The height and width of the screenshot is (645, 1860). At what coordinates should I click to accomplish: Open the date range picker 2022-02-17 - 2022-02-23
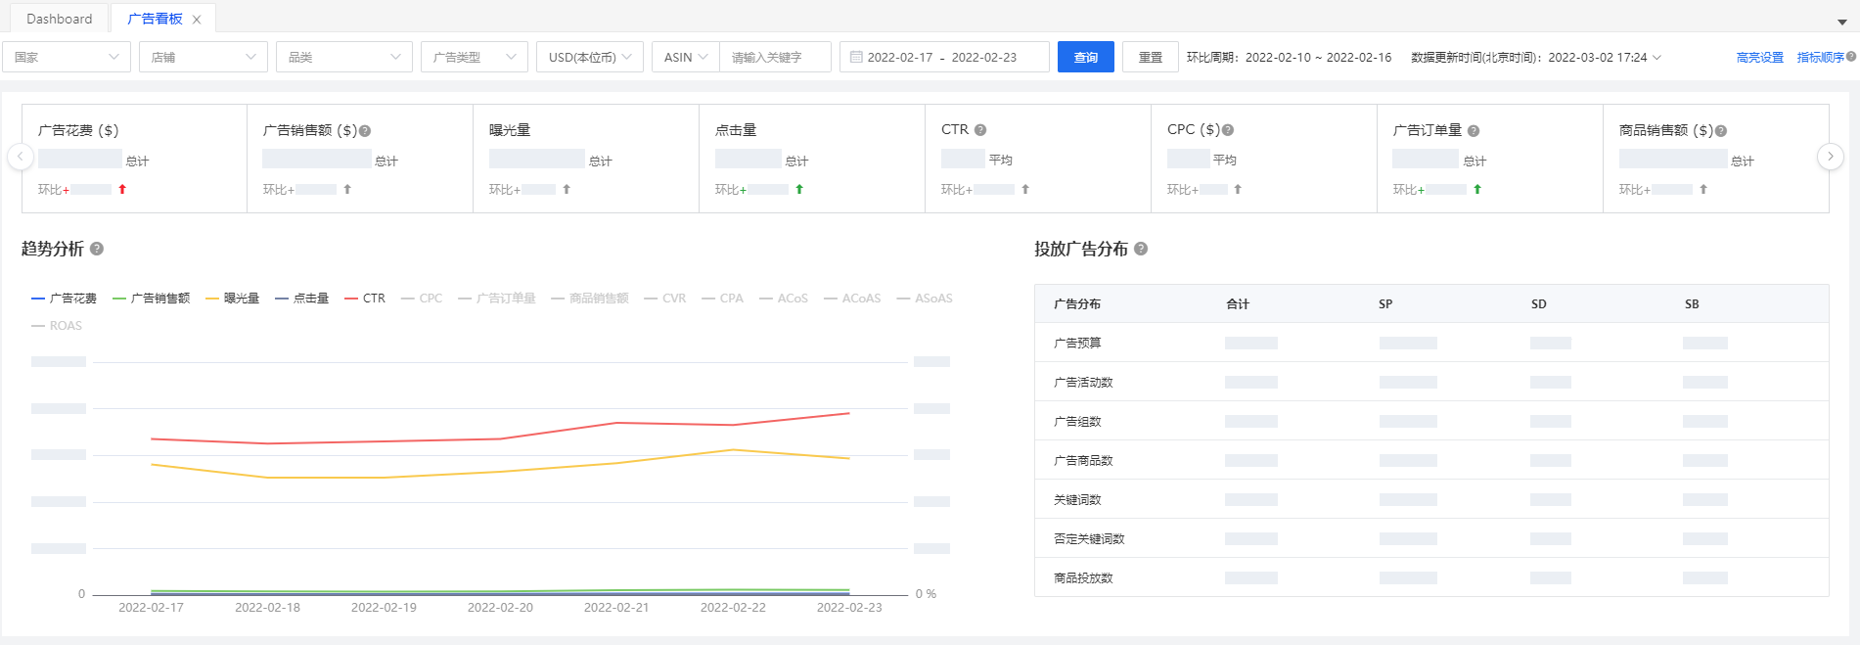point(944,57)
